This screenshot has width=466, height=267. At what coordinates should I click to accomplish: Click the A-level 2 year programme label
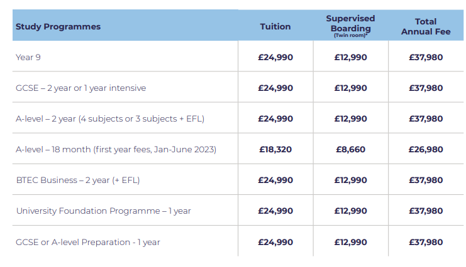point(110,119)
